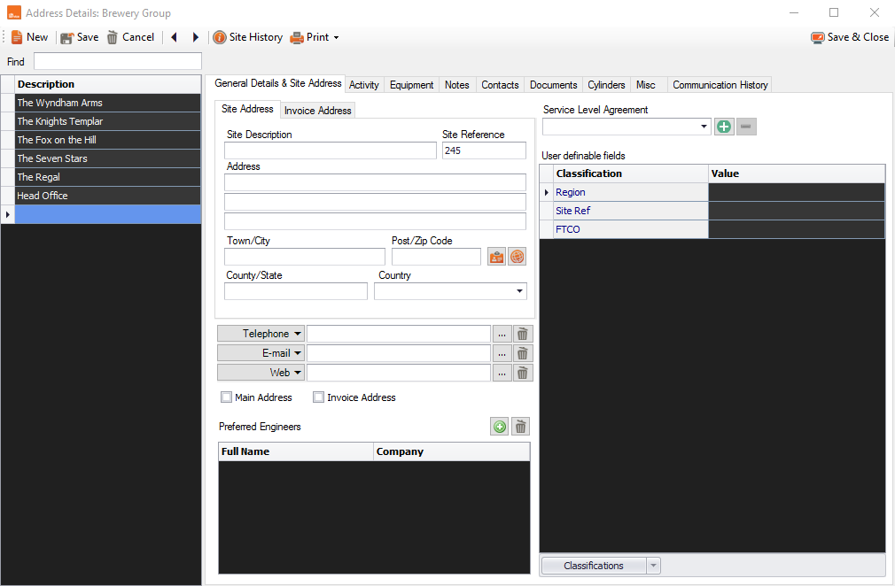Click the Print icon
Viewport: 895px width, 586px height.
296,38
